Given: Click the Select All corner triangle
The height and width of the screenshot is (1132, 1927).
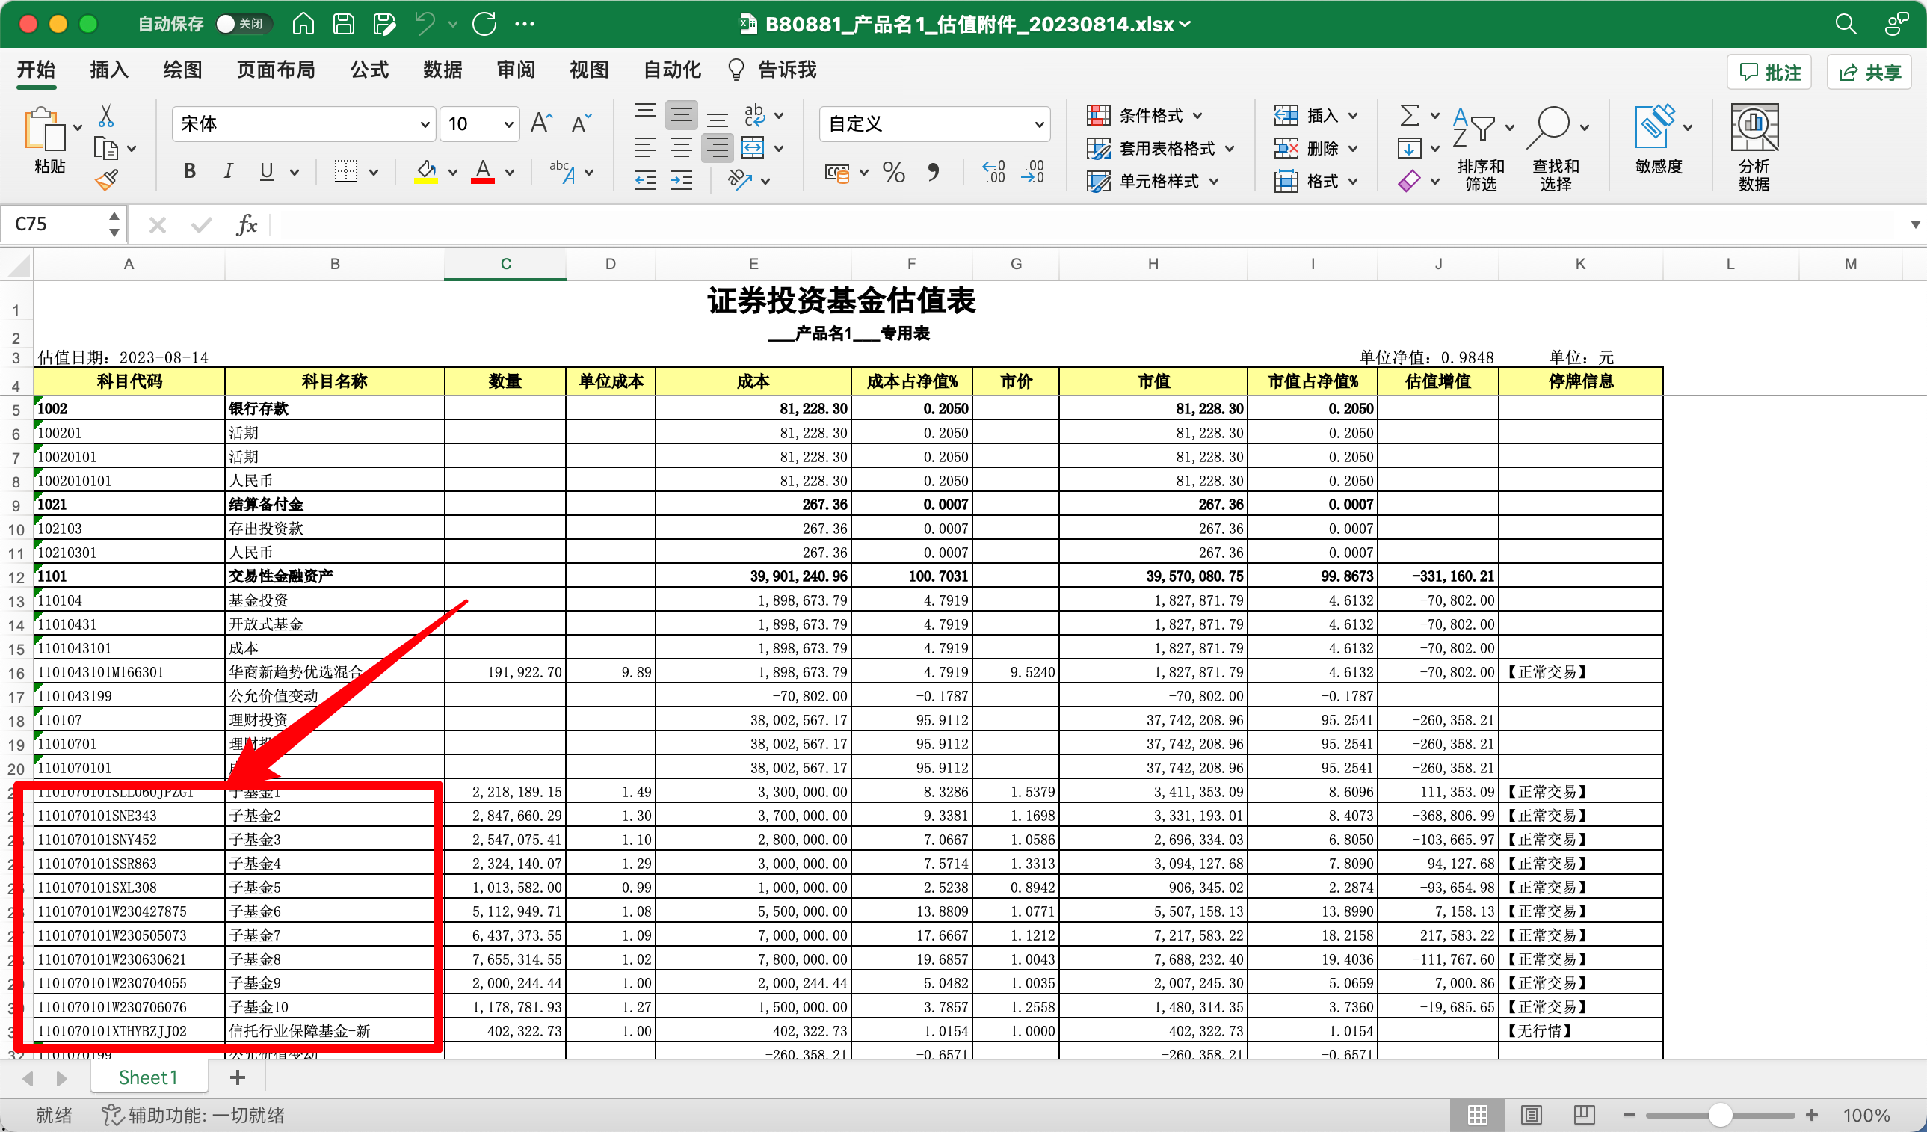Looking at the screenshot, I should pos(17,264).
